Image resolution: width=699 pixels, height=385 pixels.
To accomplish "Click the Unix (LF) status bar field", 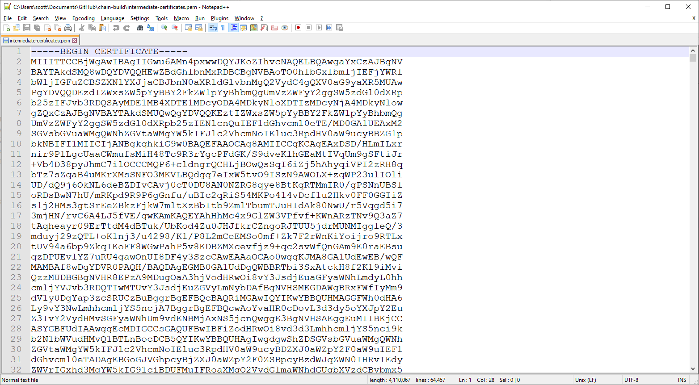I will click(585, 380).
